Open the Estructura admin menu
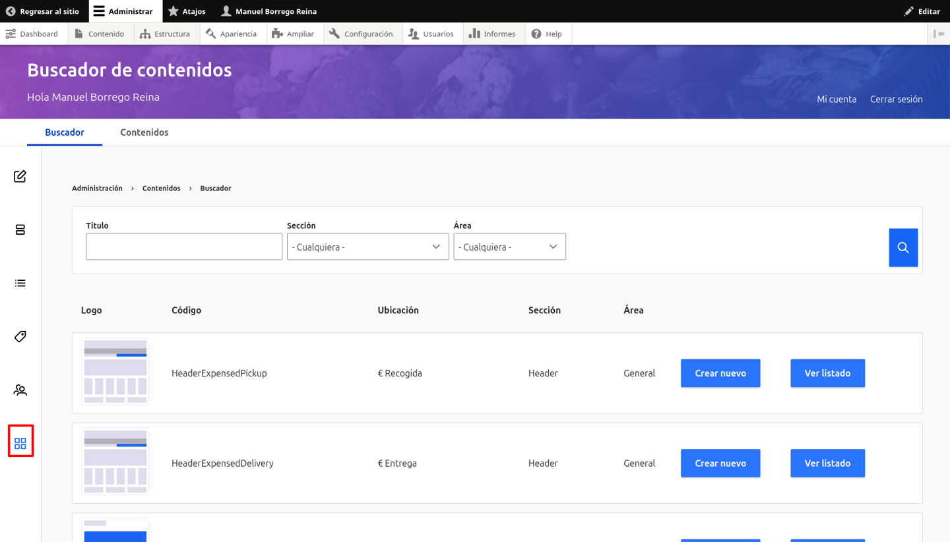Viewport: 950px width, 542px height. [165, 34]
